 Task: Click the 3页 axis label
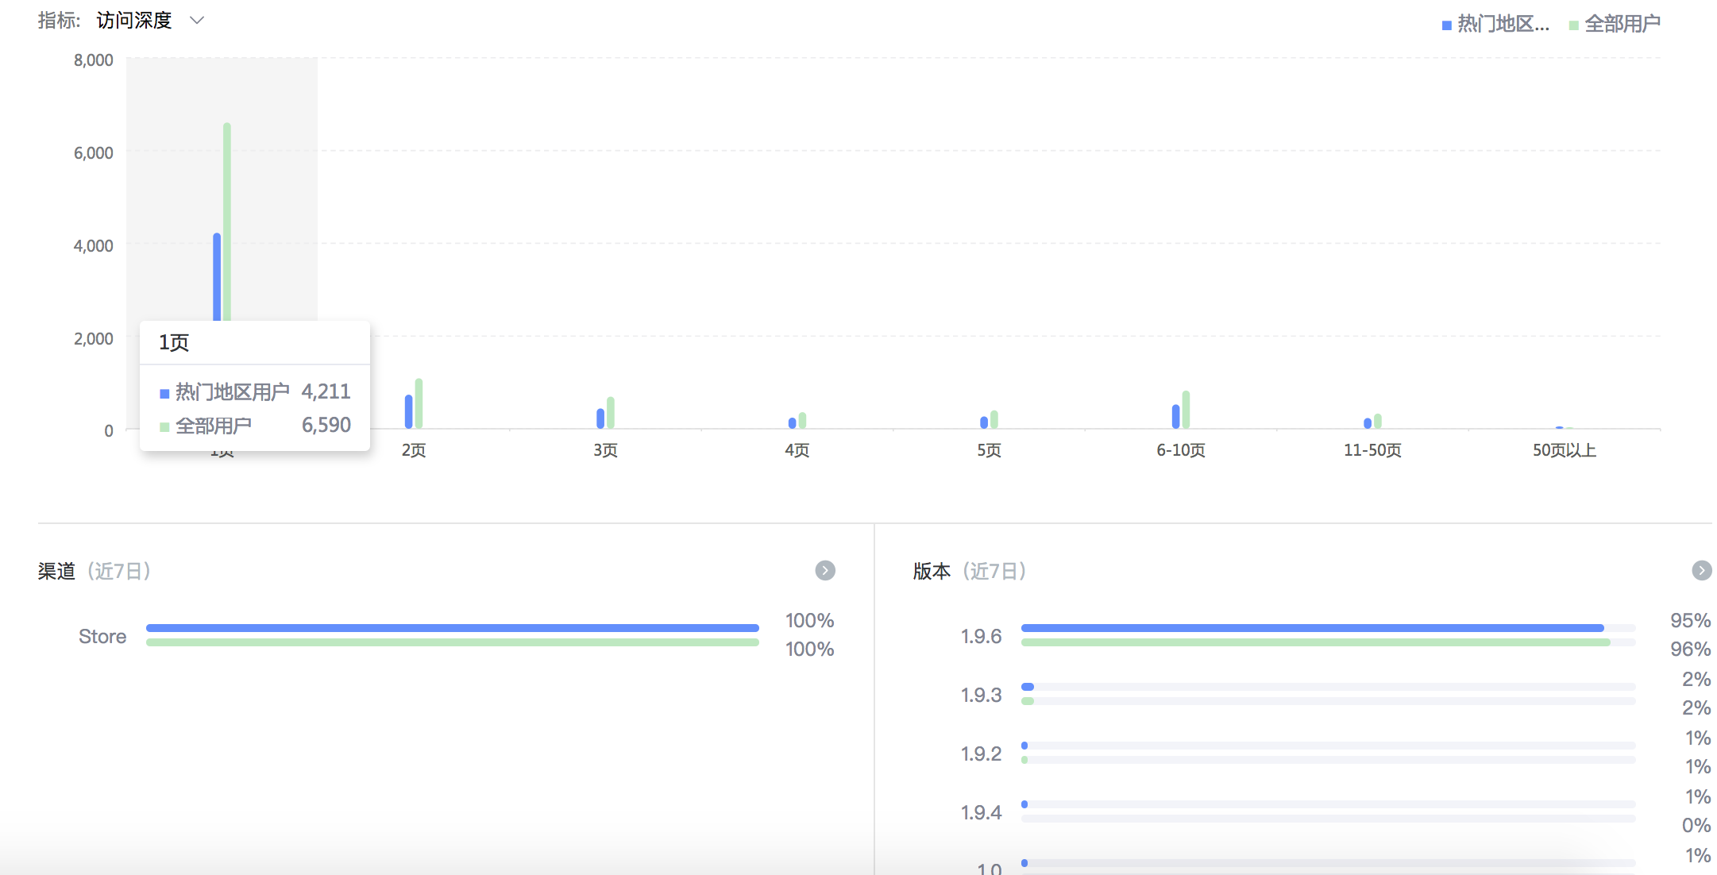pyautogui.click(x=605, y=450)
